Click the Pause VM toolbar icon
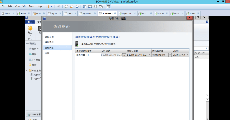Viewport: 230px width, 120px height. coord(47,6)
